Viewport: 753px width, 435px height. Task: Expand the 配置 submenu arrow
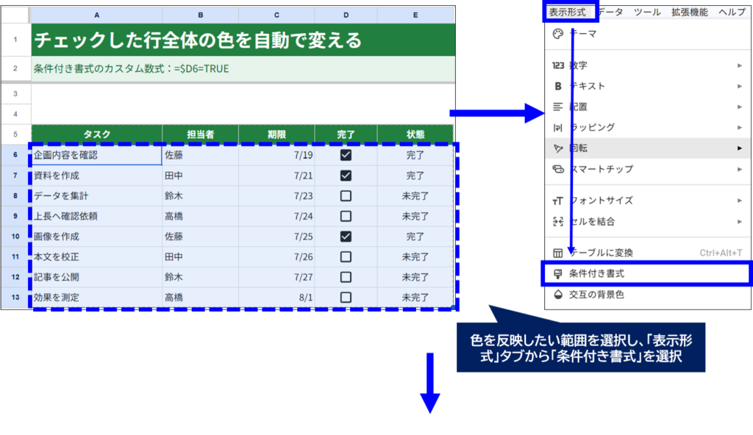click(x=740, y=107)
